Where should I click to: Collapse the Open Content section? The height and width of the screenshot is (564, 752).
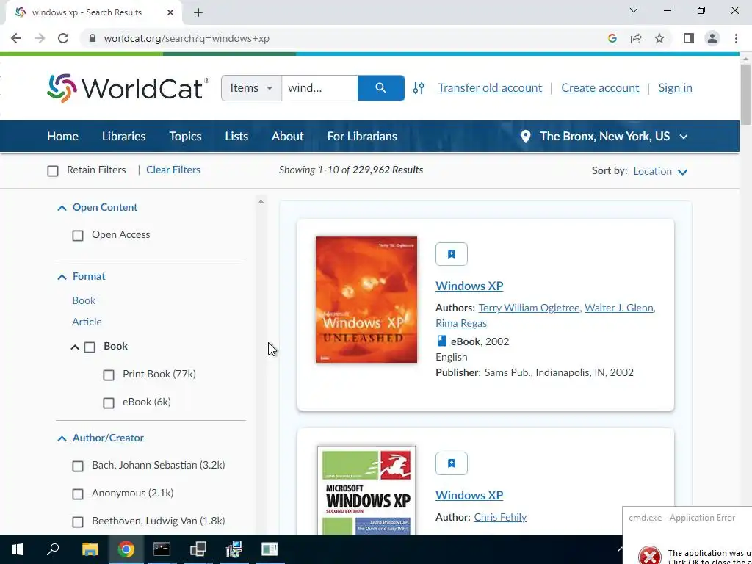coord(62,208)
